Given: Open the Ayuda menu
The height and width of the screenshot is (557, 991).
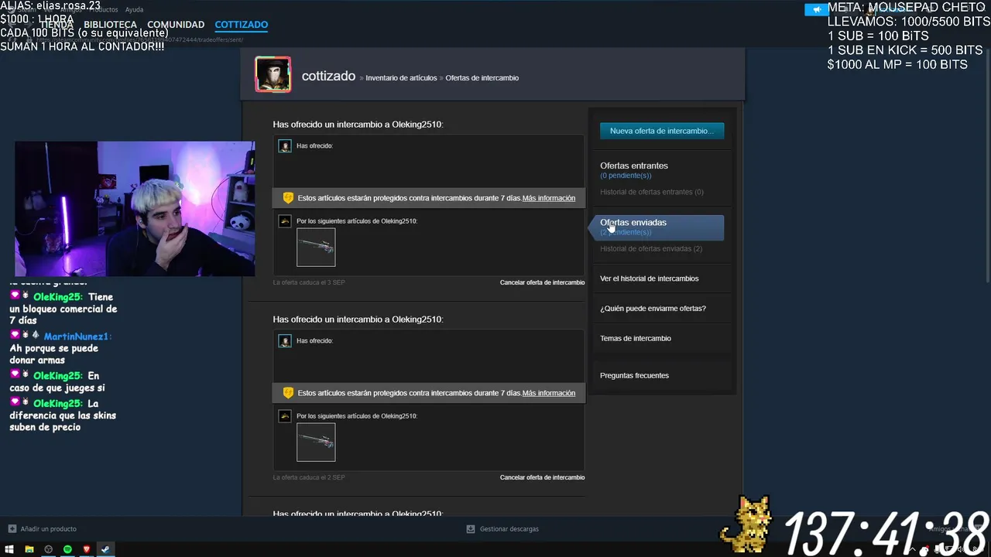Looking at the screenshot, I should [x=134, y=10].
